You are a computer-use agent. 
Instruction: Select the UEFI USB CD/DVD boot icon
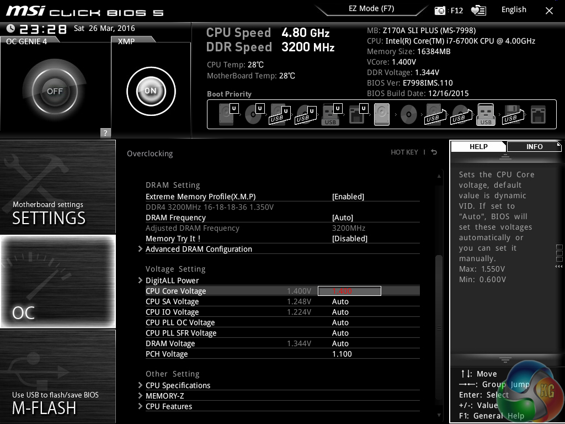(306, 114)
